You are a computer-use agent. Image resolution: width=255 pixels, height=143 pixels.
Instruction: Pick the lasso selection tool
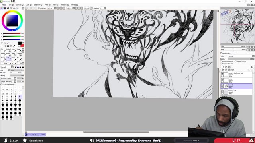(x=5, y=43)
